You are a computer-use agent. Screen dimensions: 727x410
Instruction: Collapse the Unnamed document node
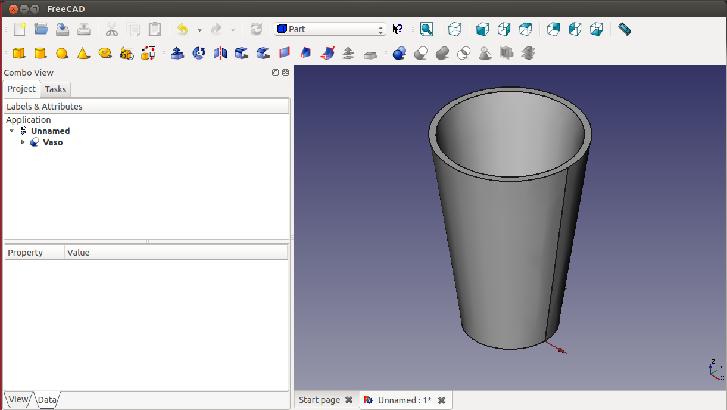tap(12, 131)
